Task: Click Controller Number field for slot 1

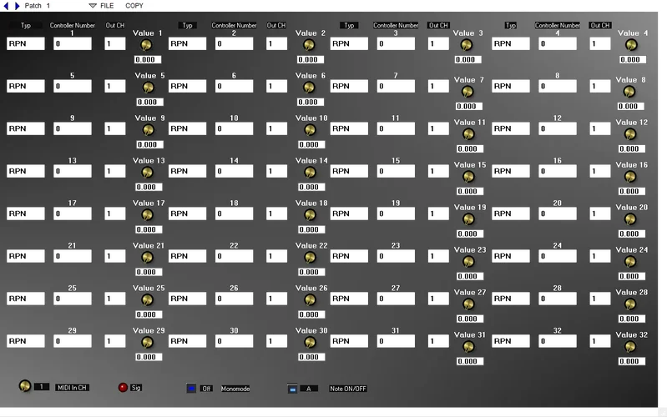Action: pyautogui.click(x=73, y=43)
